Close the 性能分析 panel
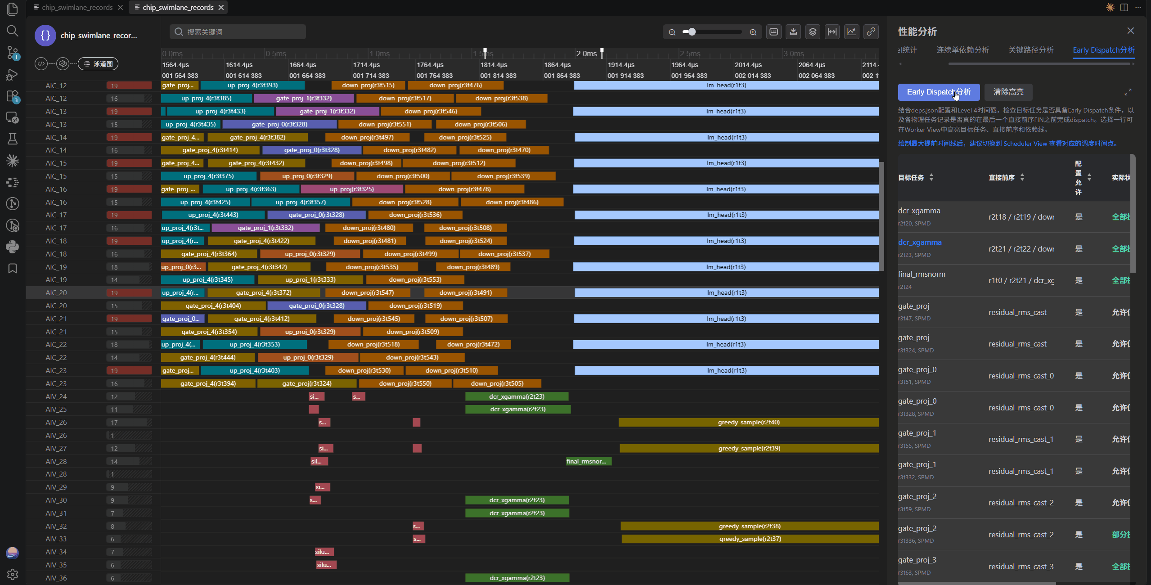Image resolution: width=1151 pixels, height=585 pixels. click(1130, 31)
